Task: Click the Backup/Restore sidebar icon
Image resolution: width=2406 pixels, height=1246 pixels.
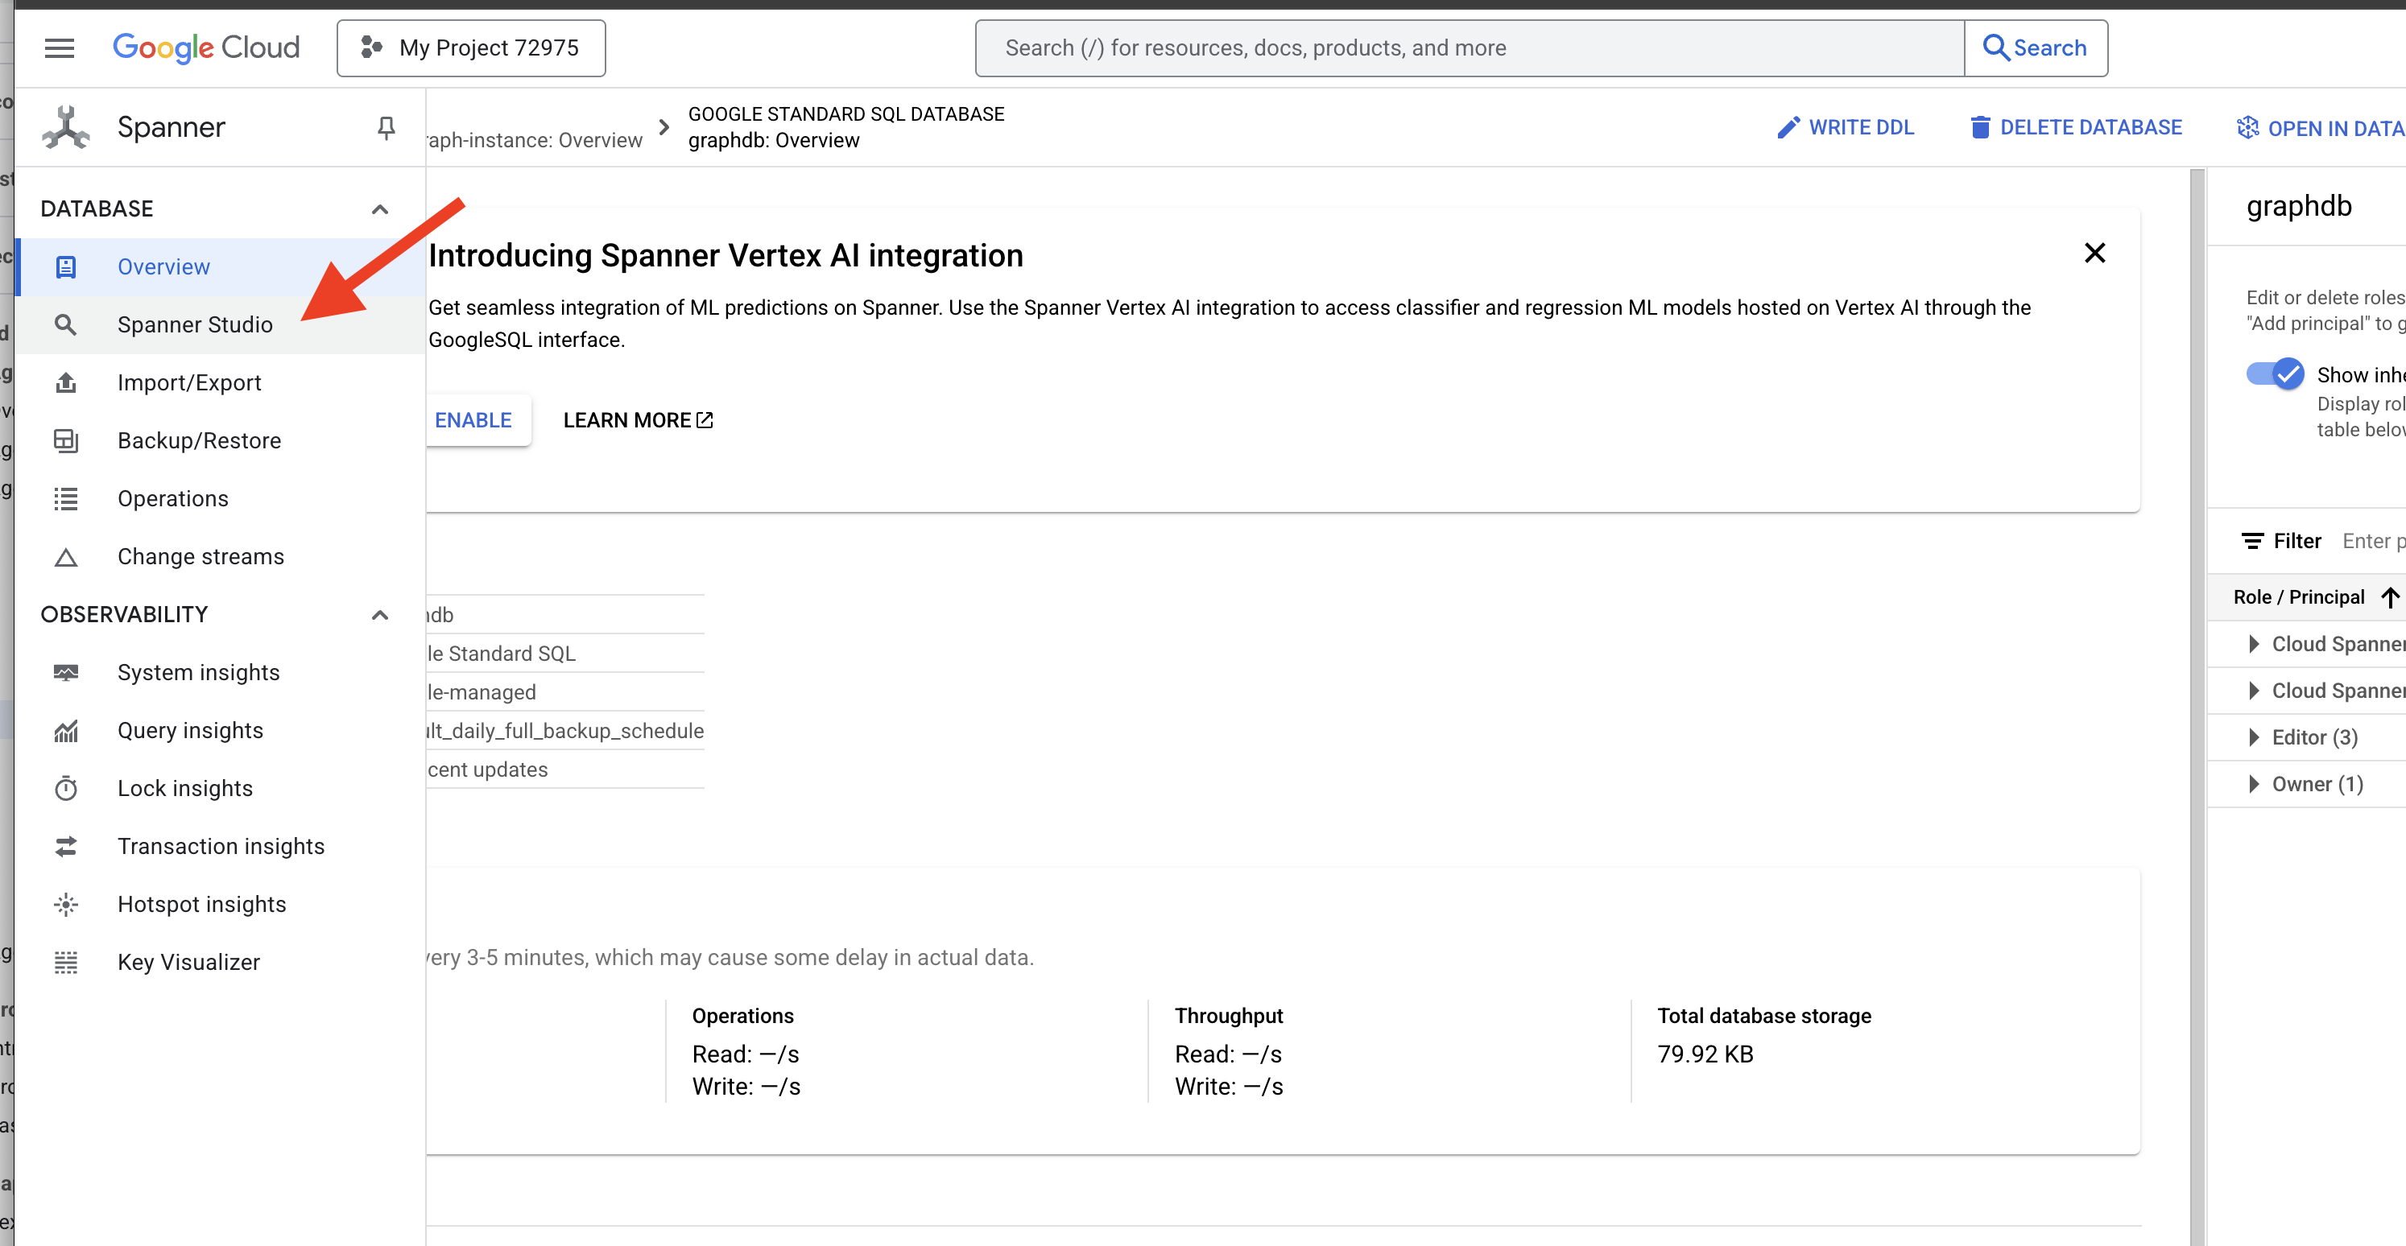Action: tap(65, 440)
